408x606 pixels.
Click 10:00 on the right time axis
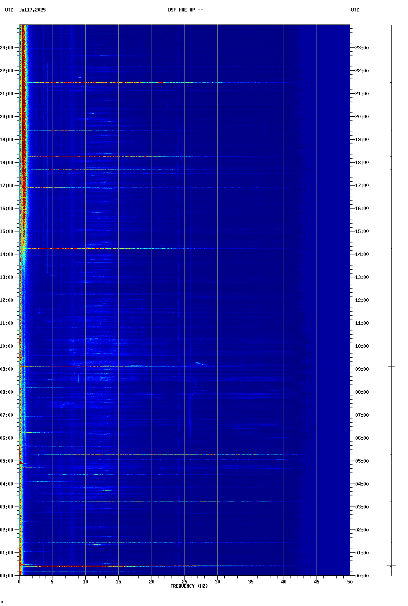362,346
